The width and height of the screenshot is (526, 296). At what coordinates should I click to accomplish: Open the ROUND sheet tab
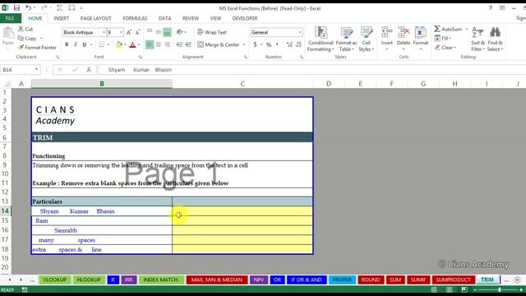point(371,280)
